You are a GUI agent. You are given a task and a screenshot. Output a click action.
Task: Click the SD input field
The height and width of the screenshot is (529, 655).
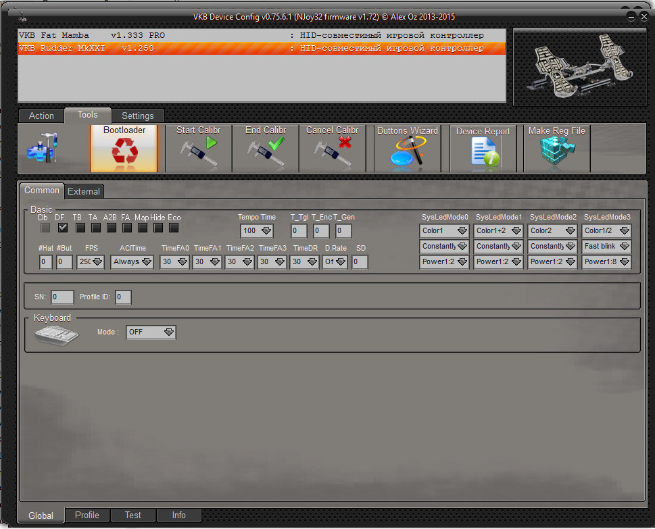[360, 261]
